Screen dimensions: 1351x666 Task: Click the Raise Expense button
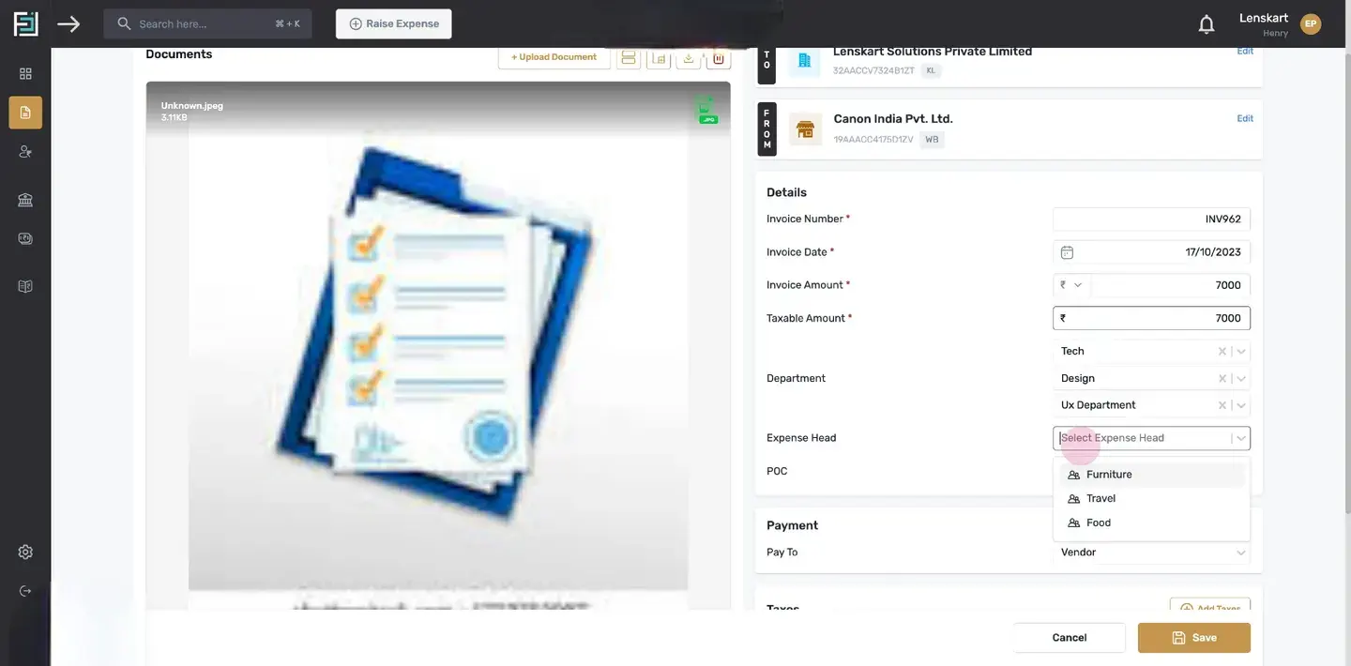click(x=393, y=23)
